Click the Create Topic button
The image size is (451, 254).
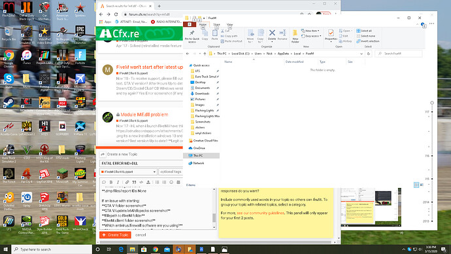pos(115,235)
